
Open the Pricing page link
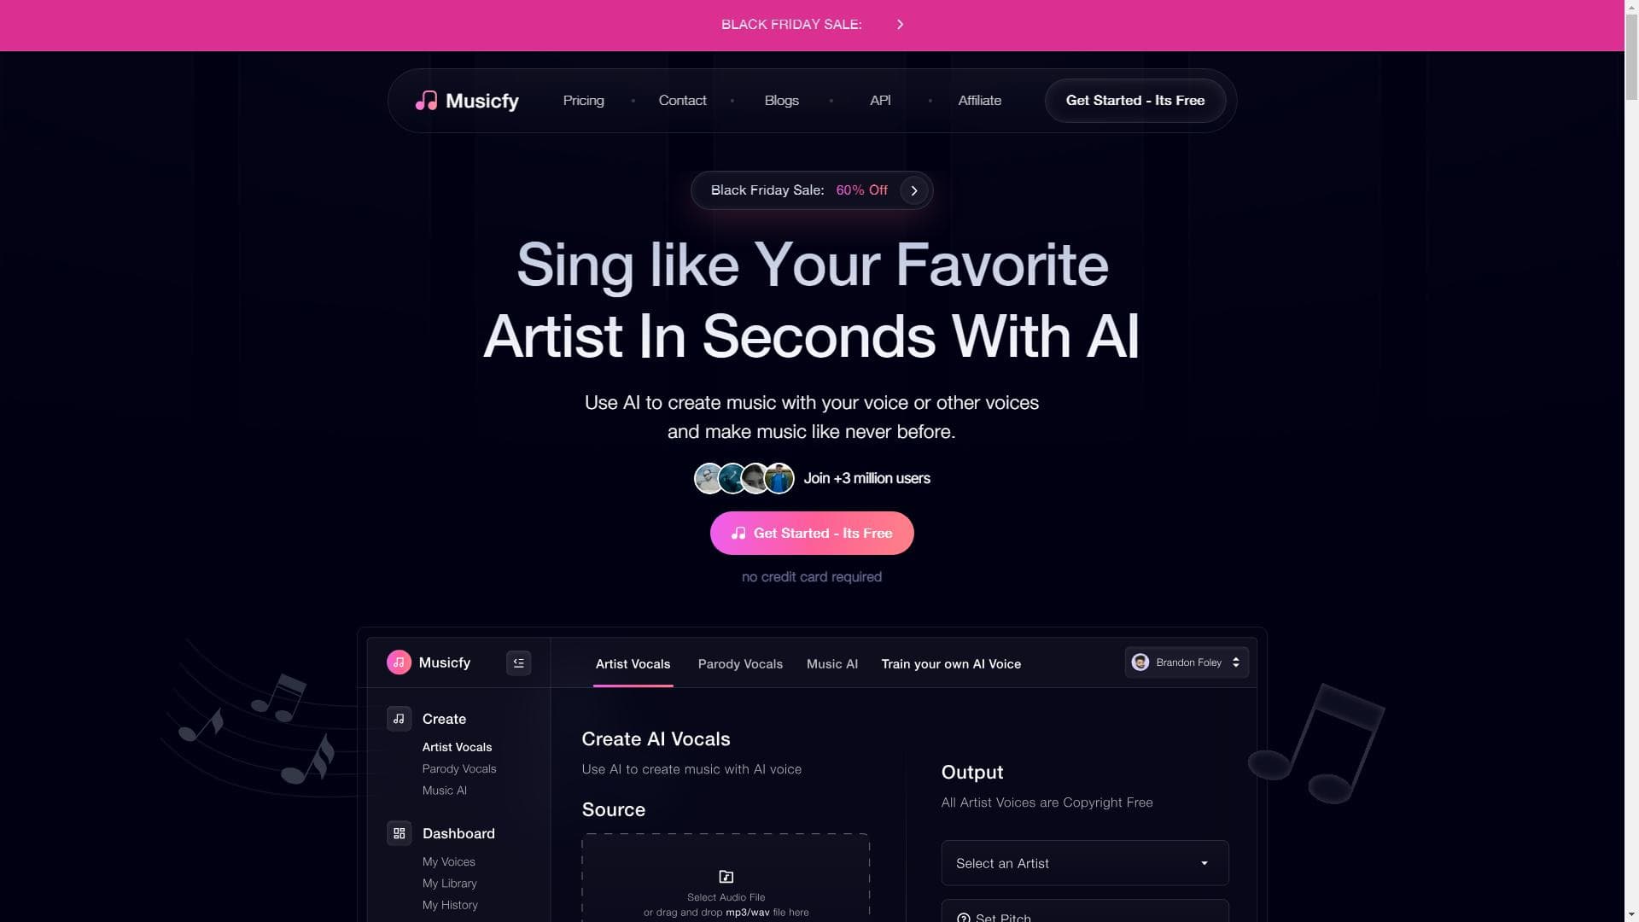(x=584, y=101)
